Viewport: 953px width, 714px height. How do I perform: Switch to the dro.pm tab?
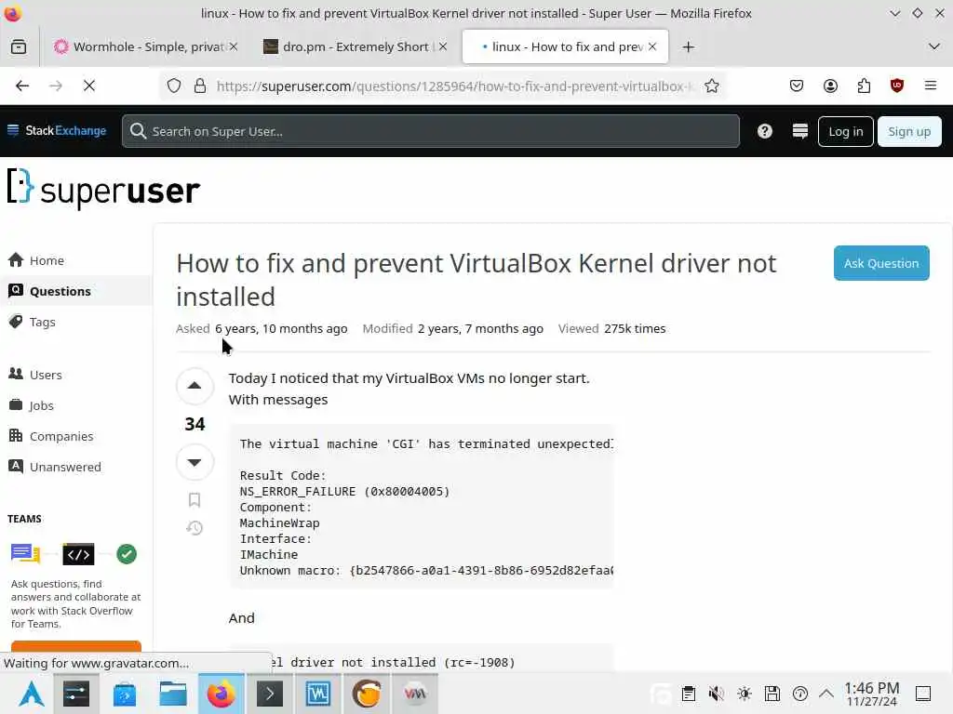tap(356, 46)
